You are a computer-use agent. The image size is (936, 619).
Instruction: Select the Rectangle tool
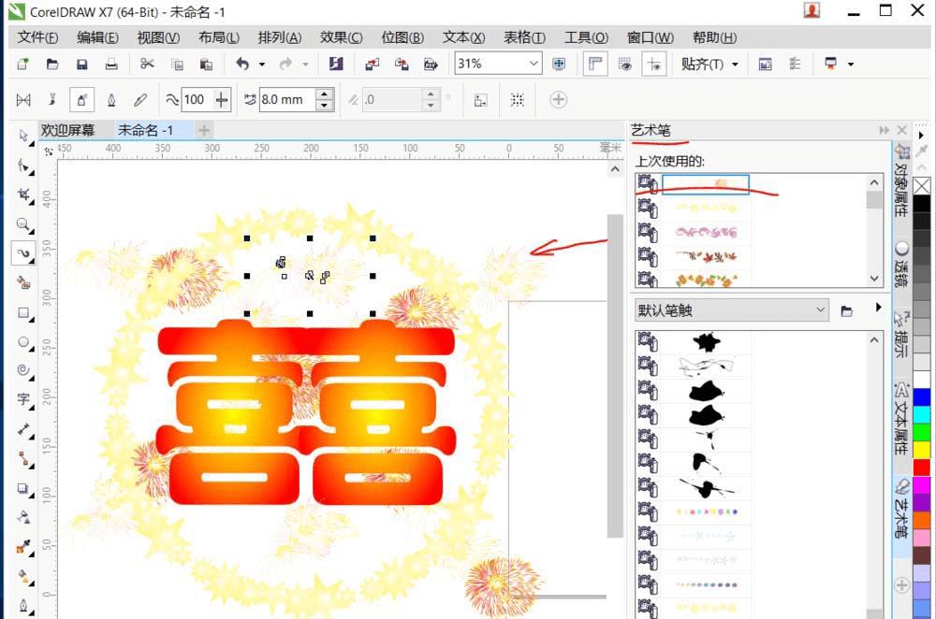point(23,312)
